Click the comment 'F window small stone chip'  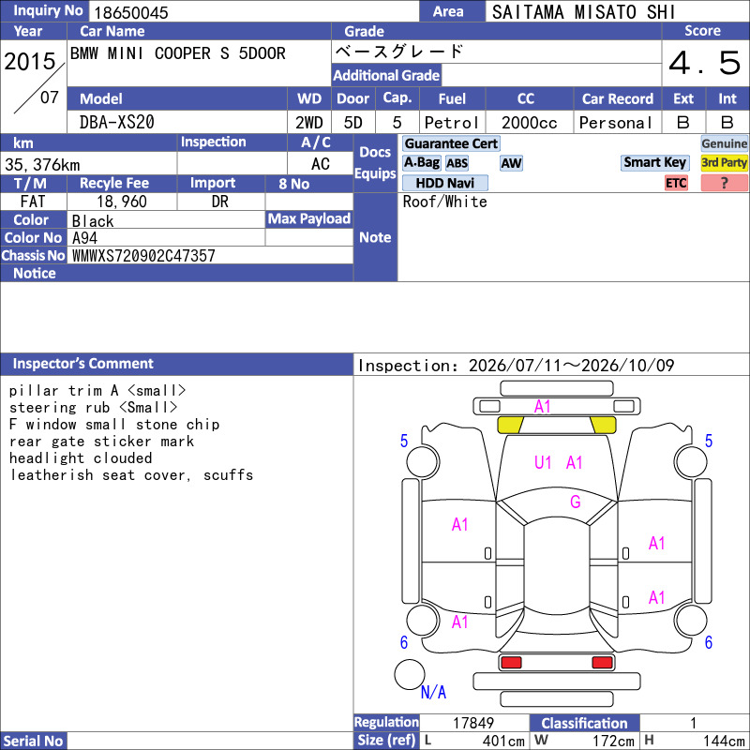tap(114, 425)
